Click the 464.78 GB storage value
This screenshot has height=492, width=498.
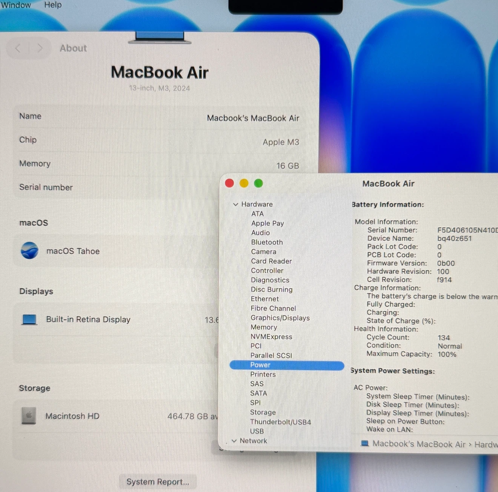pos(192,416)
